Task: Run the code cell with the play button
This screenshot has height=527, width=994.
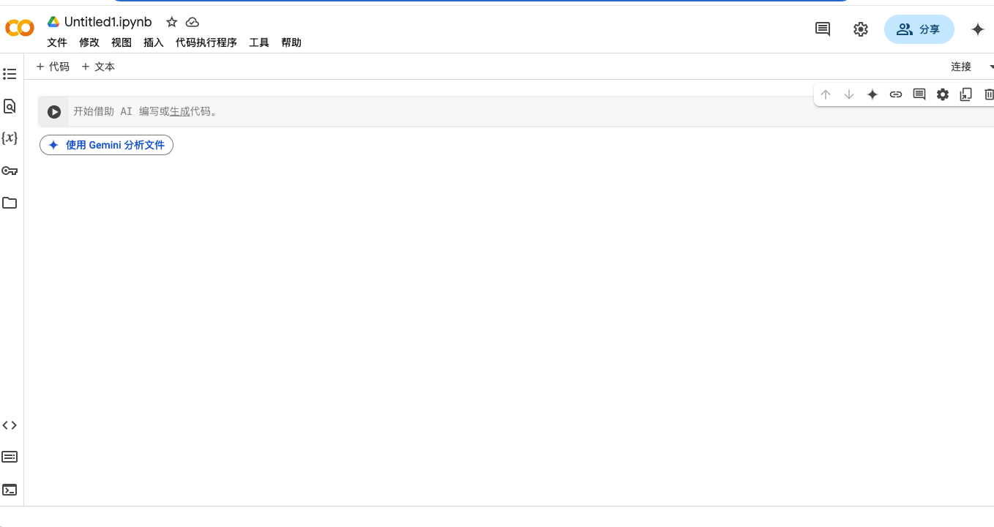Action: click(54, 112)
